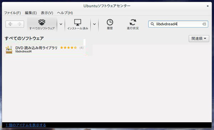Click the 1 個のアイテムを表示する link
Viewport: 214px width, 130px height.
pyautogui.click(x=26, y=125)
